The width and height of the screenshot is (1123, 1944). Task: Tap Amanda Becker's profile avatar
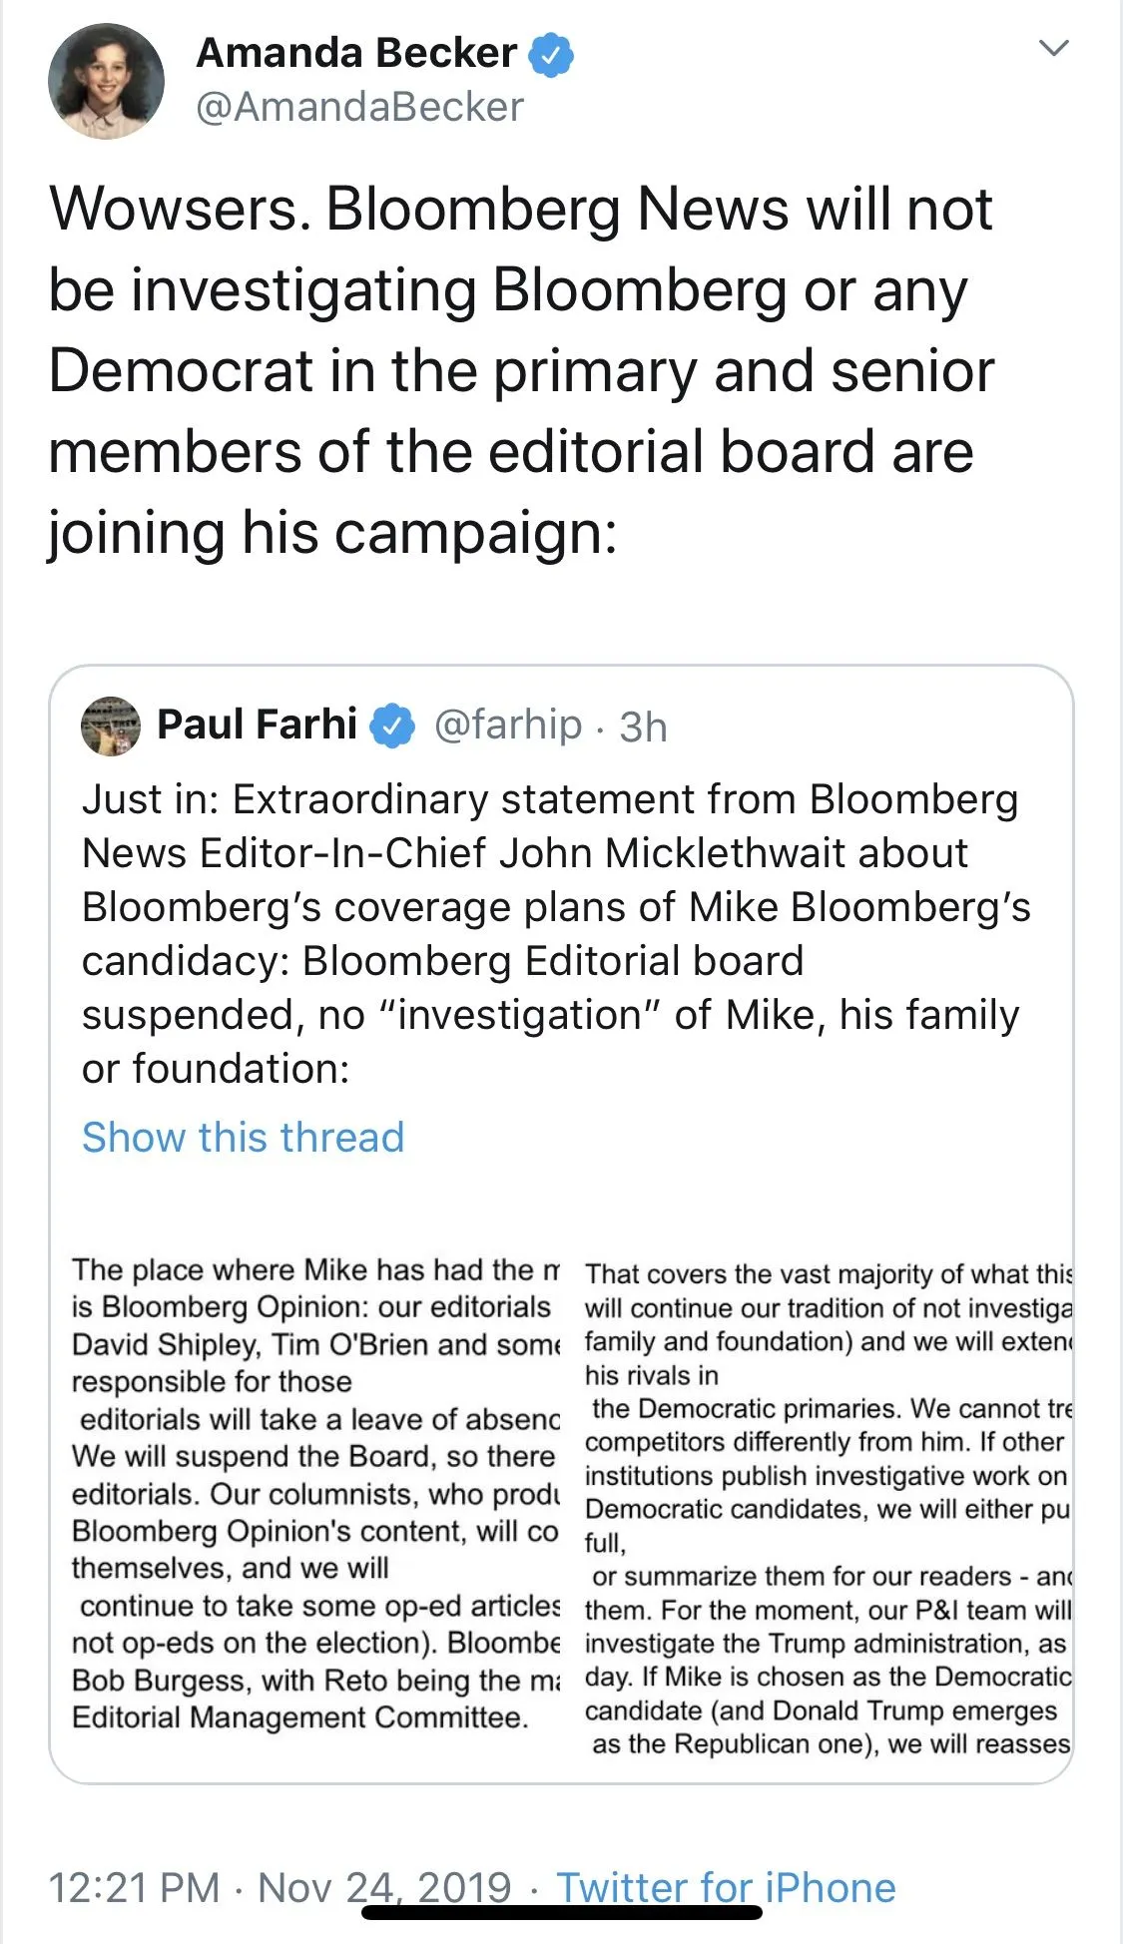tap(106, 81)
